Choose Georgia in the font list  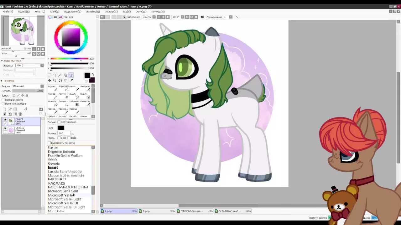tap(54, 163)
